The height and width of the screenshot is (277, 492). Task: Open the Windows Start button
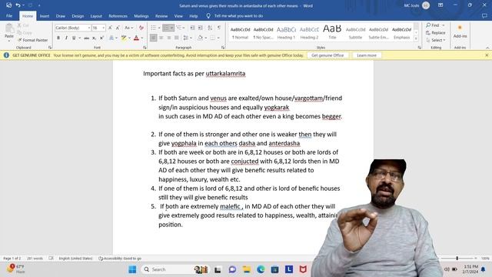[132, 269]
